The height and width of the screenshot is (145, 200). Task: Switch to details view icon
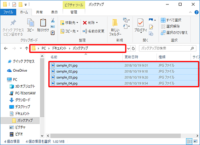pos(189,141)
